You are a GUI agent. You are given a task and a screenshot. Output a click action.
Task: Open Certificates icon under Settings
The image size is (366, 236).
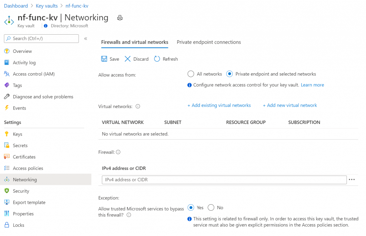7,157
